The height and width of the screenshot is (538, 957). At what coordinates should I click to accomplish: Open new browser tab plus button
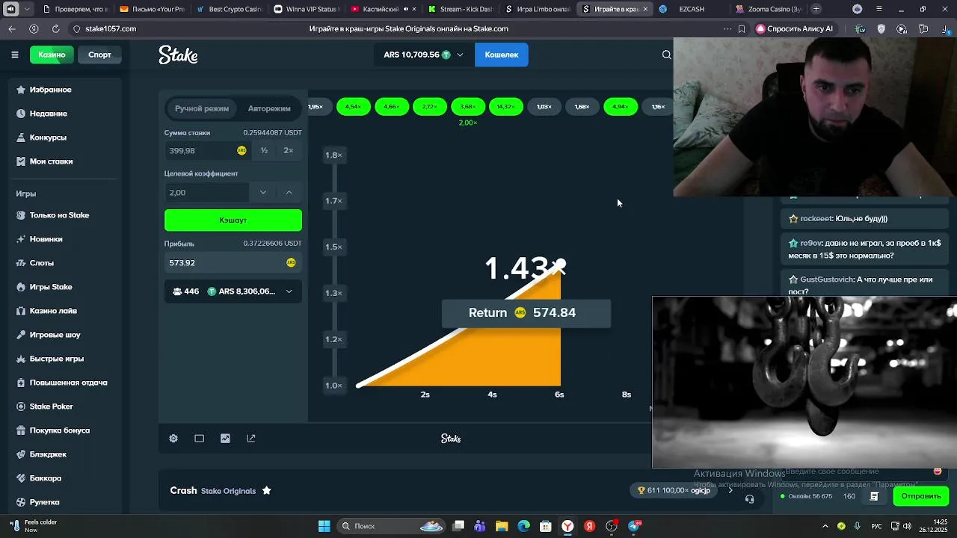[x=816, y=9]
